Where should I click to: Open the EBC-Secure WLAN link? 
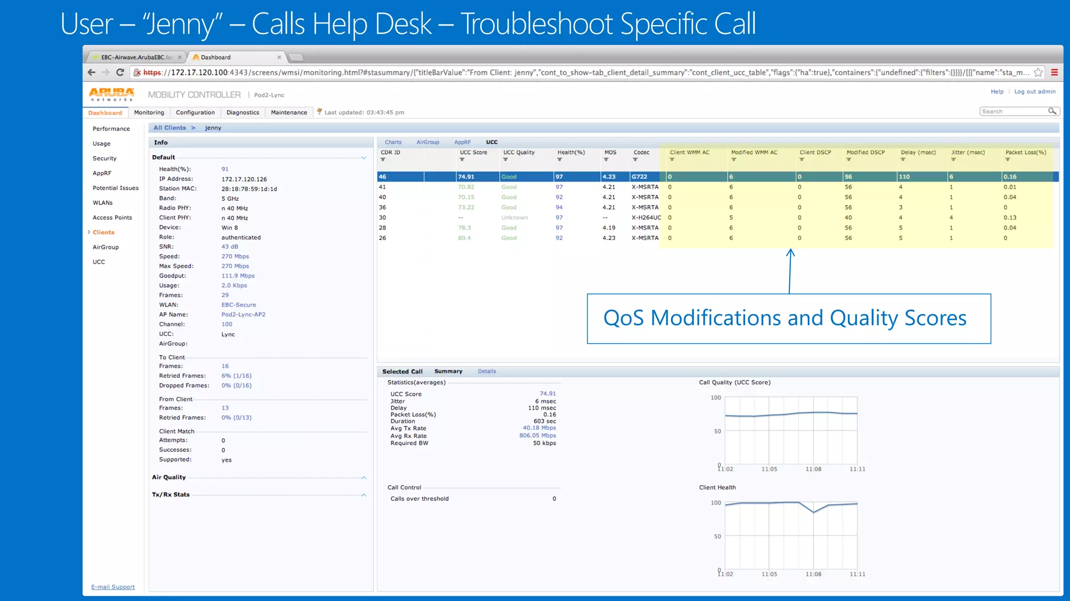239,305
